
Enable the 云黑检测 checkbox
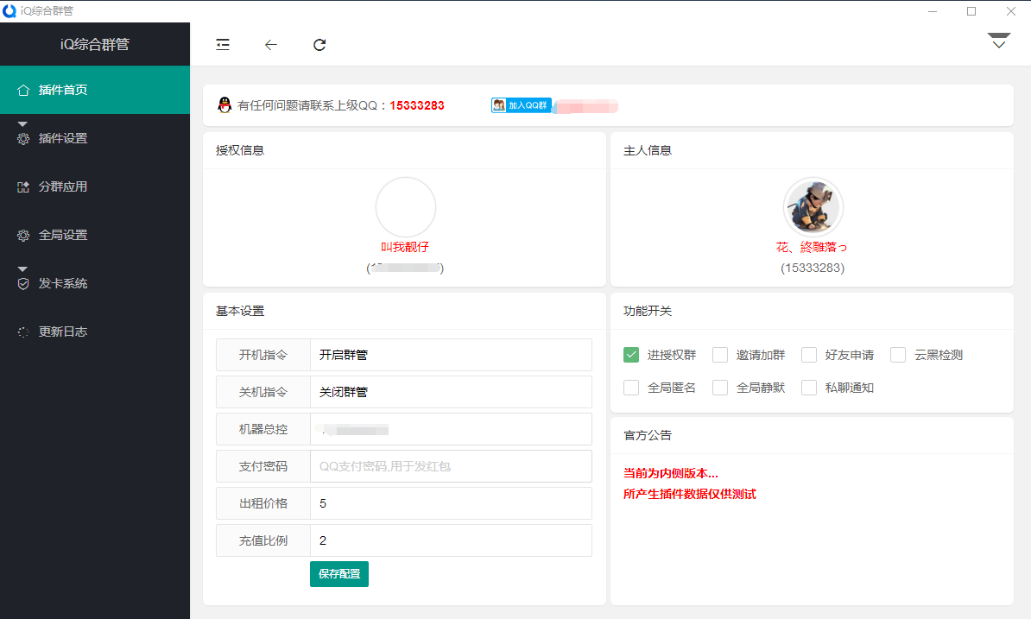point(898,355)
